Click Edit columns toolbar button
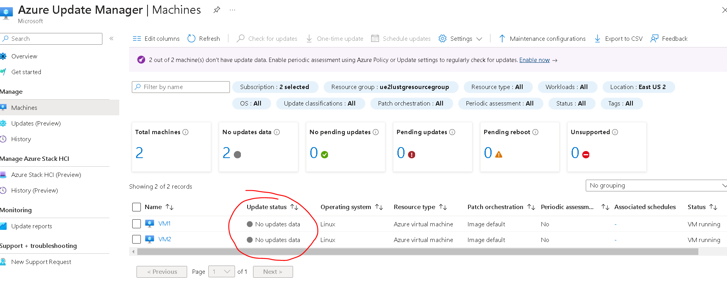 click(156, 38)
